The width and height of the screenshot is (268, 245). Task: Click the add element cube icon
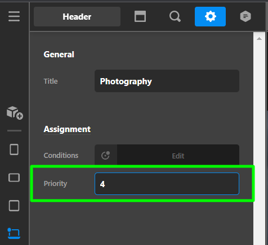pyautogui.click(x=15, y=113)
